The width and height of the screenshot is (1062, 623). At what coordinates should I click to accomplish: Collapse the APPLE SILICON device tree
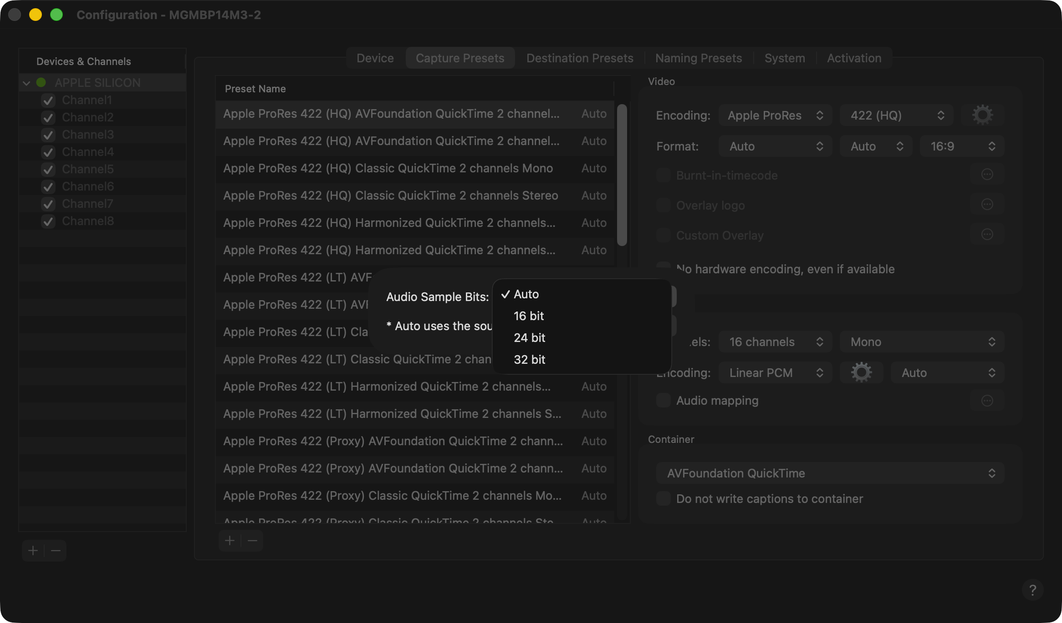[26, 83]
